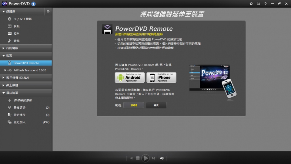This screenshot has height=164, width=291.
Task: Click the PowerDVD app logo
Action: [x=5, y=4]
